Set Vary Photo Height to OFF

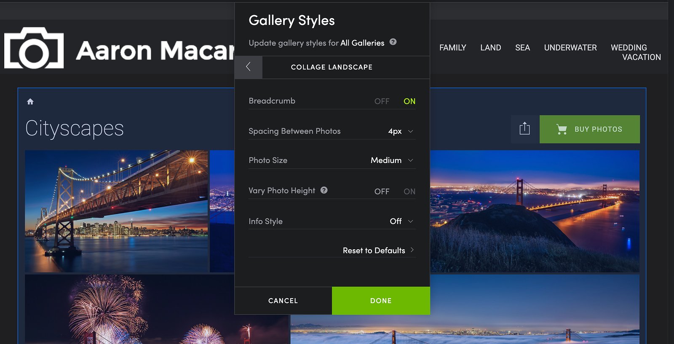[382, 192]
